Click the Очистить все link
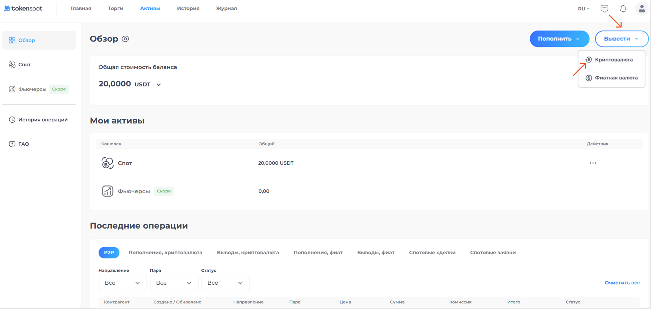 click(622, 283)
